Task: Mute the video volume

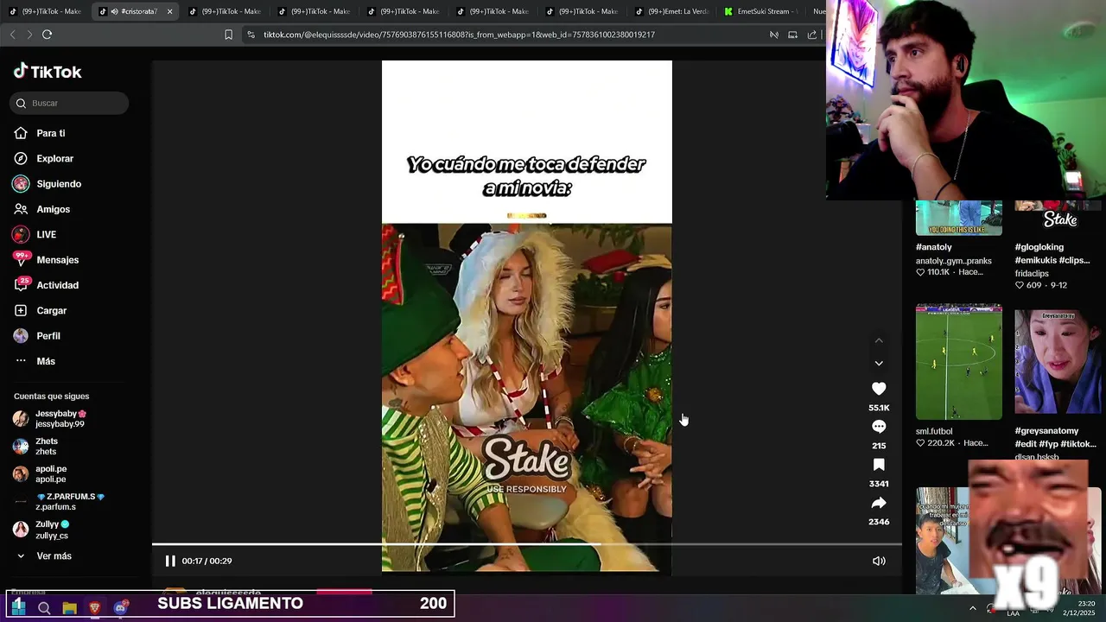Action: 879,561
